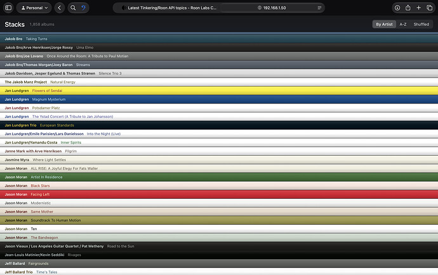This screenshot has width=438, height=275.
Task: Select Janne Mark Pilgrim album
Action: click(219, 151)
